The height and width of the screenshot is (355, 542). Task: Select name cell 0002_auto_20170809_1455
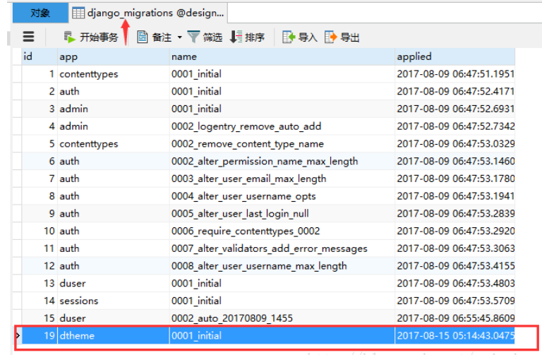(x=282, y=318)
